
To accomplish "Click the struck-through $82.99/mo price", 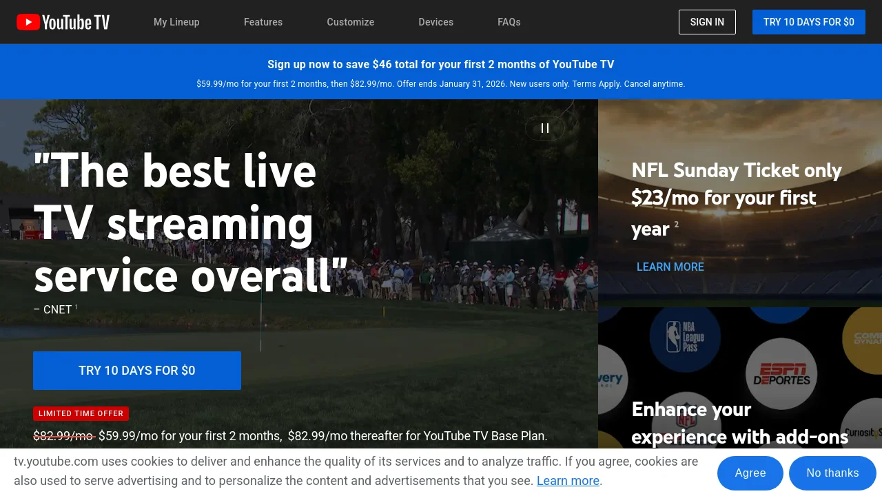I will coord(64,435).
